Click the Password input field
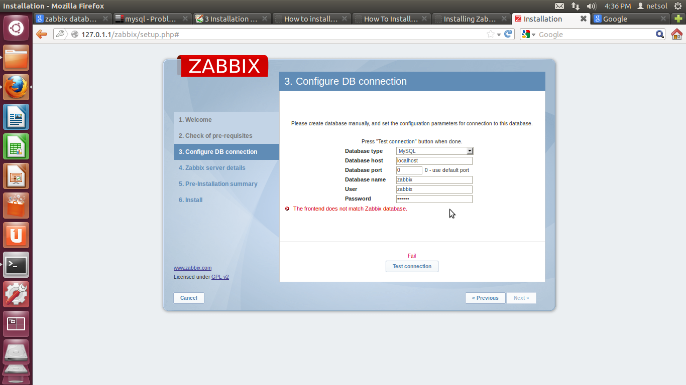 (x=434, y=199)
